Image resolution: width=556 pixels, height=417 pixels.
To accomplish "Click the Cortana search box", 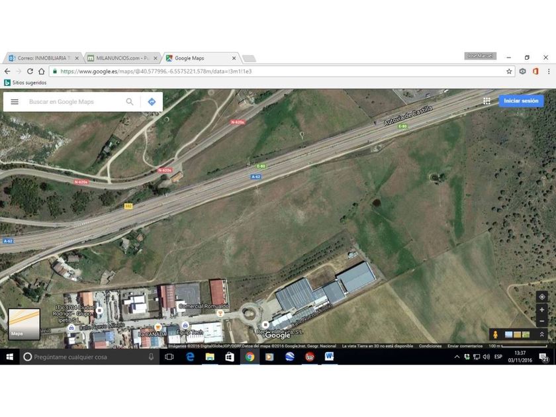I will [x=89, y=357].
